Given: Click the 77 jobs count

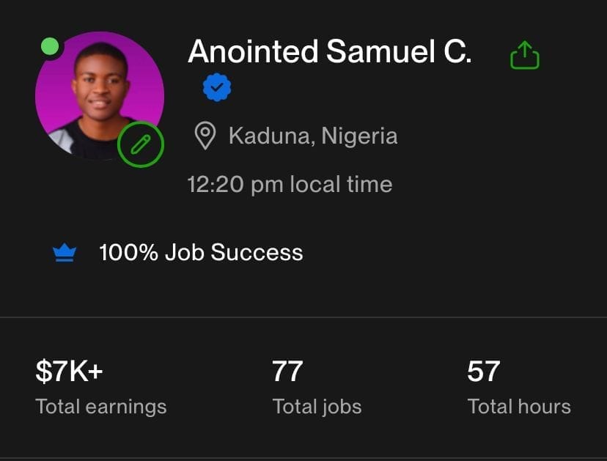Looking at the screenshot, I should pos(287,372).
